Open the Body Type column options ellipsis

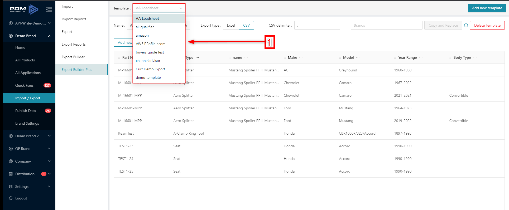click(x=475, y=57)
